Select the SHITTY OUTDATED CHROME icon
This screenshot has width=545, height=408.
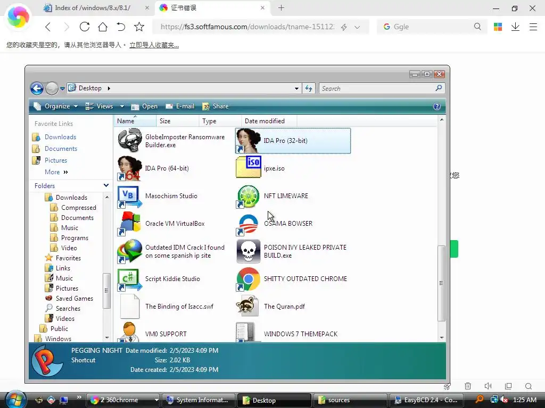click(248, 279)
